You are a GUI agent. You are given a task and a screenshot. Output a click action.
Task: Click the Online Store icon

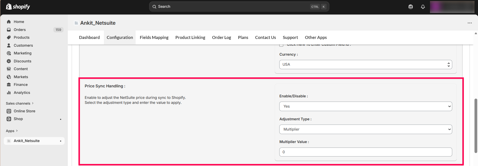point(9,111)
